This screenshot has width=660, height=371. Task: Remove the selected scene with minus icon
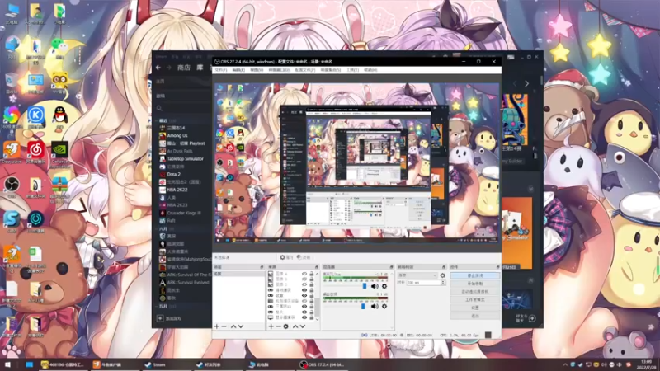tap(224, 326)
